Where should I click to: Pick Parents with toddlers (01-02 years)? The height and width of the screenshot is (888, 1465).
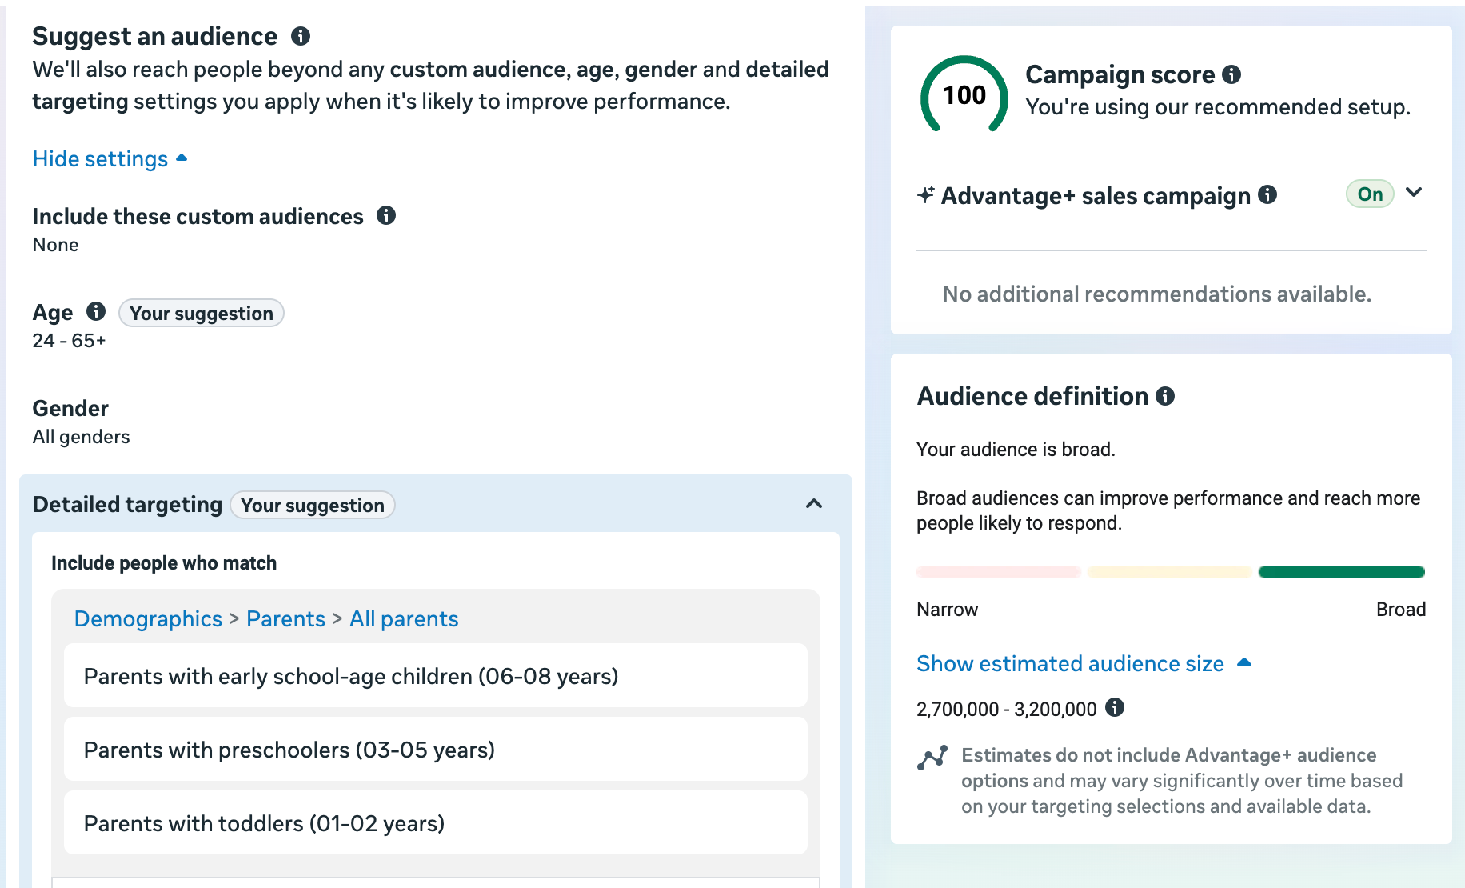(x=435, y=823)
